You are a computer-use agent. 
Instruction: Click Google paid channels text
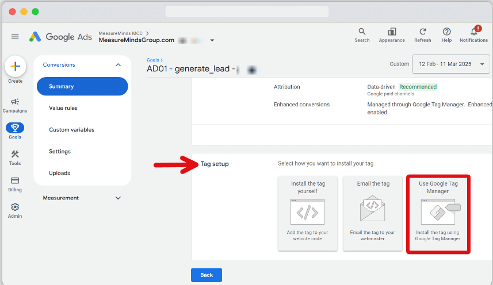pyautogui.click(x=391, y=94)
